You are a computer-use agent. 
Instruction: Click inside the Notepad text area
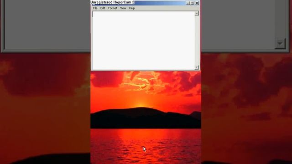point(143,41)
